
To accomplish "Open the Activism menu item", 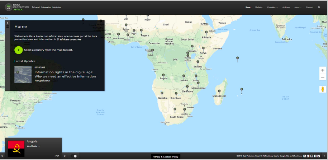I will [286, 7].
